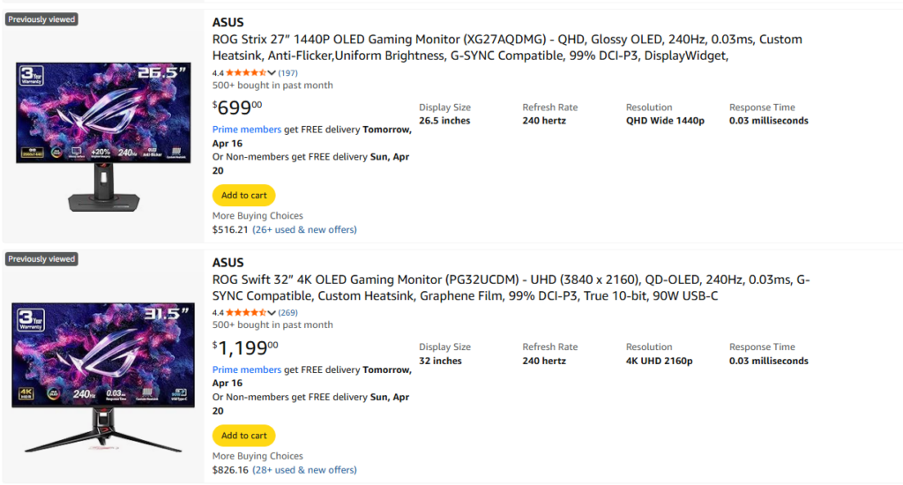
Task: Open 26+ used & new offers link
Action: (304, 229)
